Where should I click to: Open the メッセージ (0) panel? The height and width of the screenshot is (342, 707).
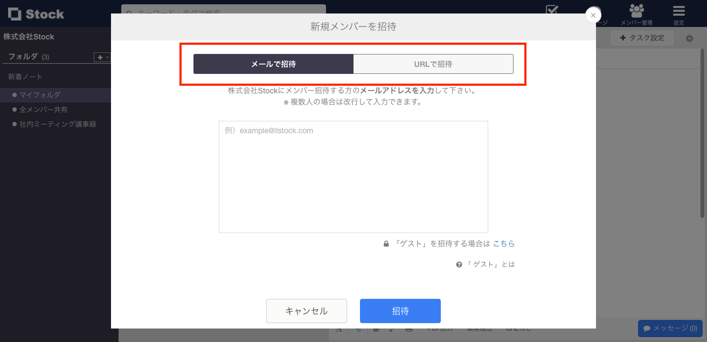[x=670, y=328]
